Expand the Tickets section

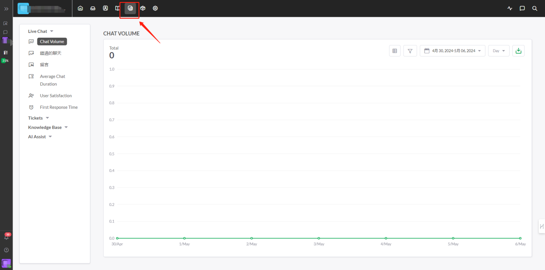pos(38,118)
